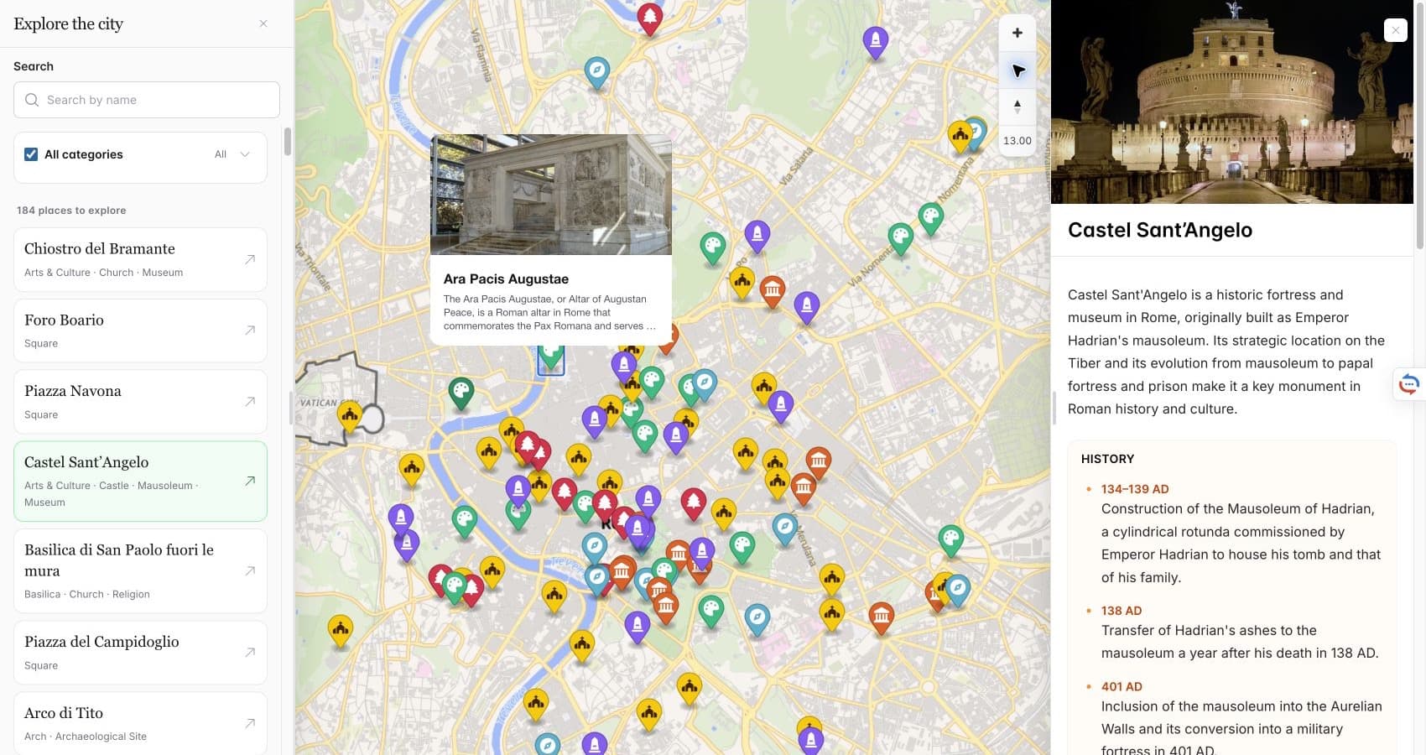Click blue compass marker in the far-east cluster
Image resolution: width=1426 pixels, height=755 pixels.
(x=958, y=589)
